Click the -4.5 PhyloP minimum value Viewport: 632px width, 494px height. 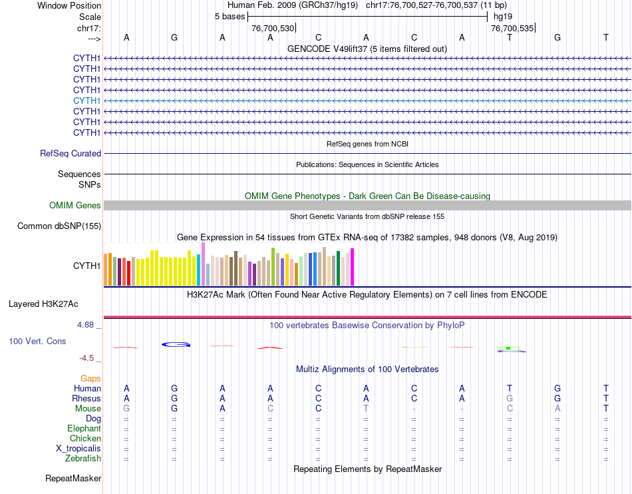coord(86,358)
